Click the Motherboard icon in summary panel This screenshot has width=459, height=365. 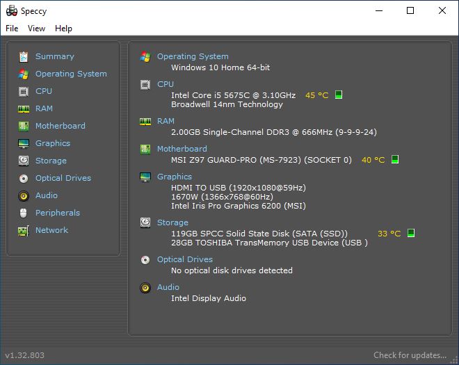[x=145, y=149]
